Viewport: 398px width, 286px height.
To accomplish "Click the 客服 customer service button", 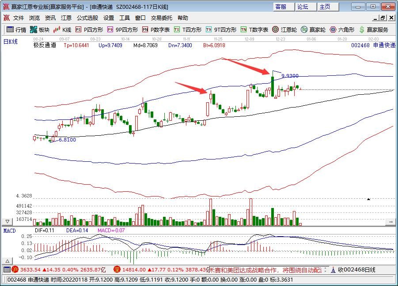I will (x=284, y=7).
